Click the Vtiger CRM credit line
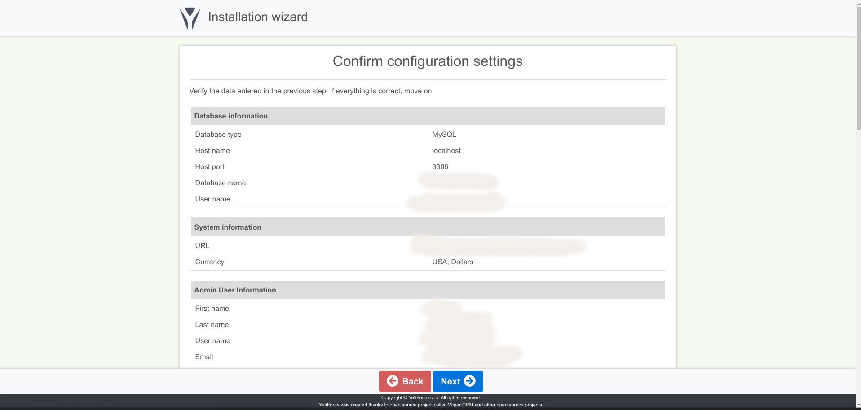This screenshot has height=410, width=861. [x=431, y=405]
